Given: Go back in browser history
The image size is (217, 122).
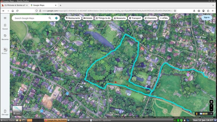Looking at the screenshot, I should [x=3, y=11].
